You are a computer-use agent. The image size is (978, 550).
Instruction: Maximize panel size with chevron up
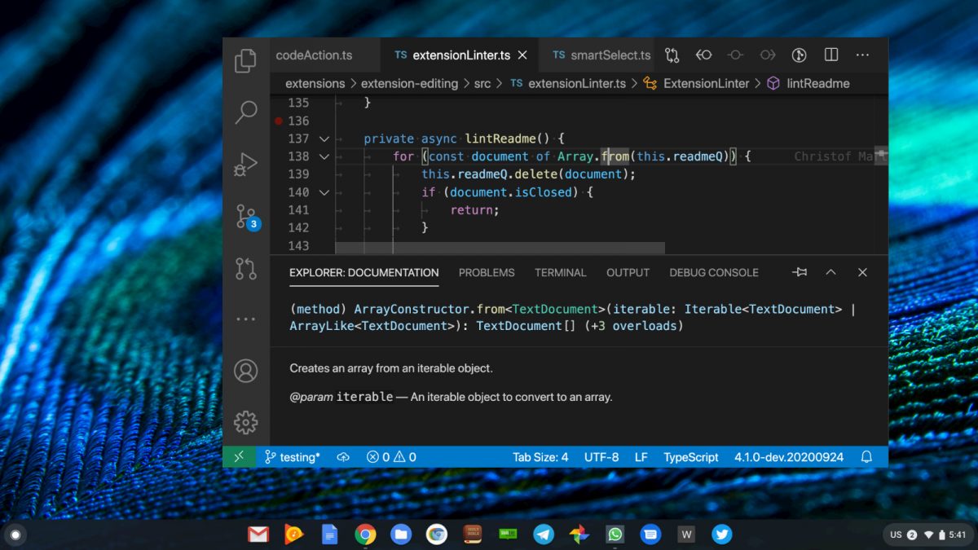tap(830, 272)
